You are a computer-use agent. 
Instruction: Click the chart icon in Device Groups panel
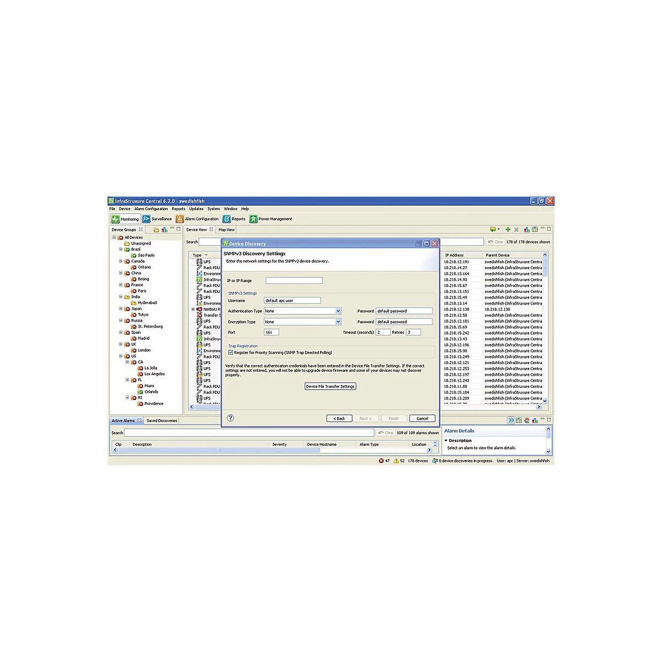coord(164,229)
